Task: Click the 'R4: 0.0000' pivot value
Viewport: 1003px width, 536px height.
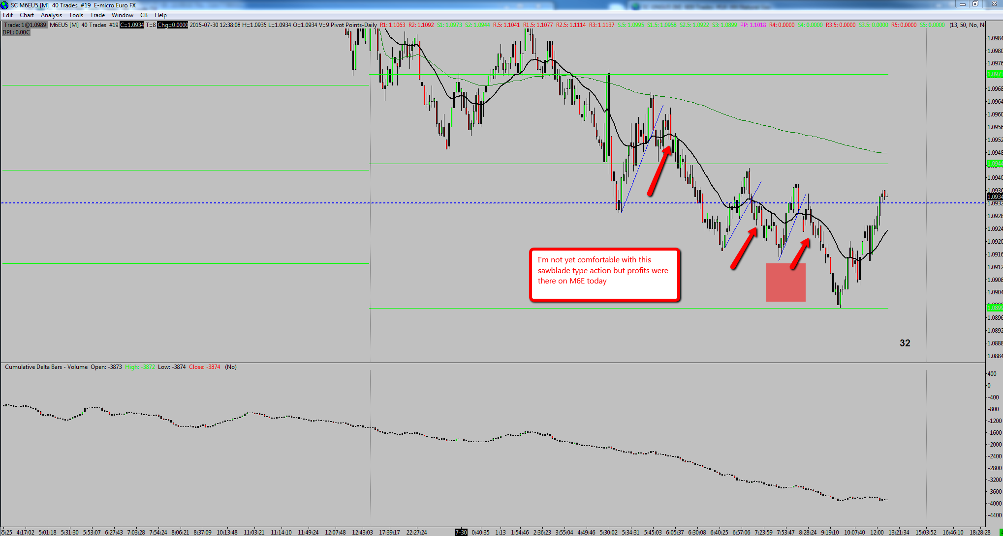Action: pyautogui.click(x=782, y=25)
